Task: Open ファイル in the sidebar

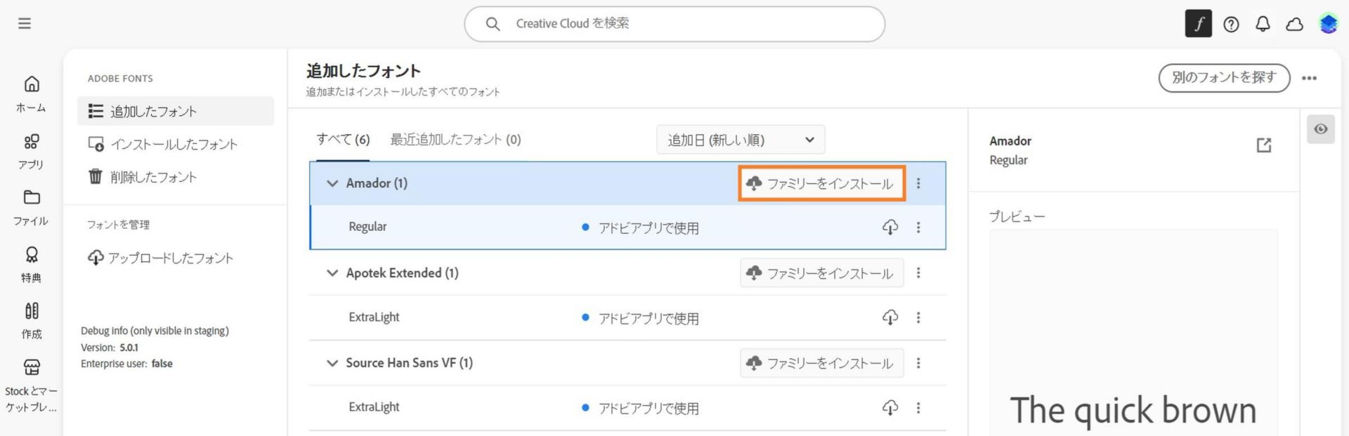Action: tap(32, 208)
